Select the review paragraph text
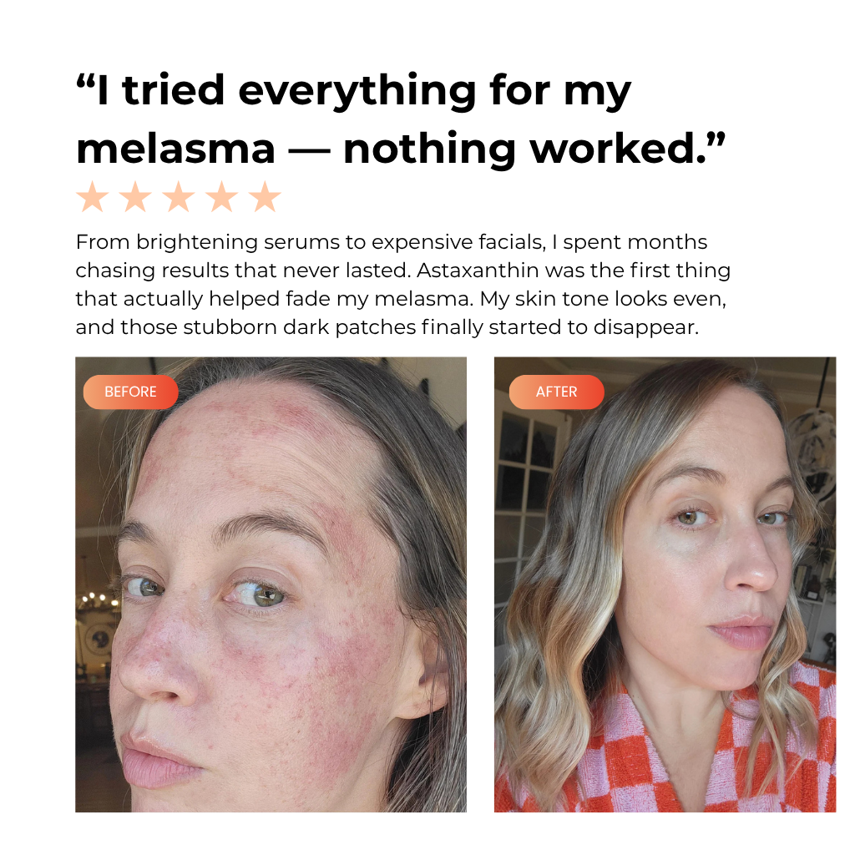This screenshot has height=855, width=855. click(x=403, y=285)
